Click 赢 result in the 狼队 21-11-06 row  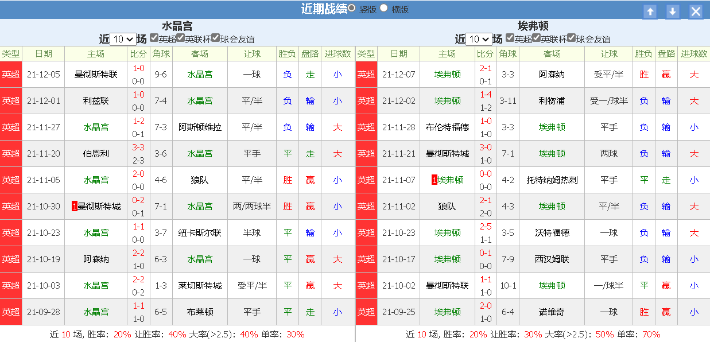coord(310,180)
